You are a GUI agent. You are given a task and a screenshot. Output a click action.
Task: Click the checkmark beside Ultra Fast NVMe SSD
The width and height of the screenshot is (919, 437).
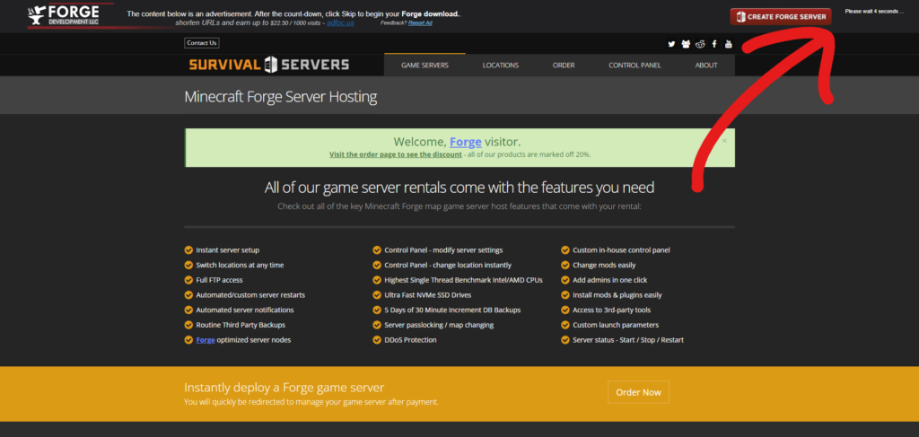tap(377, 295)
